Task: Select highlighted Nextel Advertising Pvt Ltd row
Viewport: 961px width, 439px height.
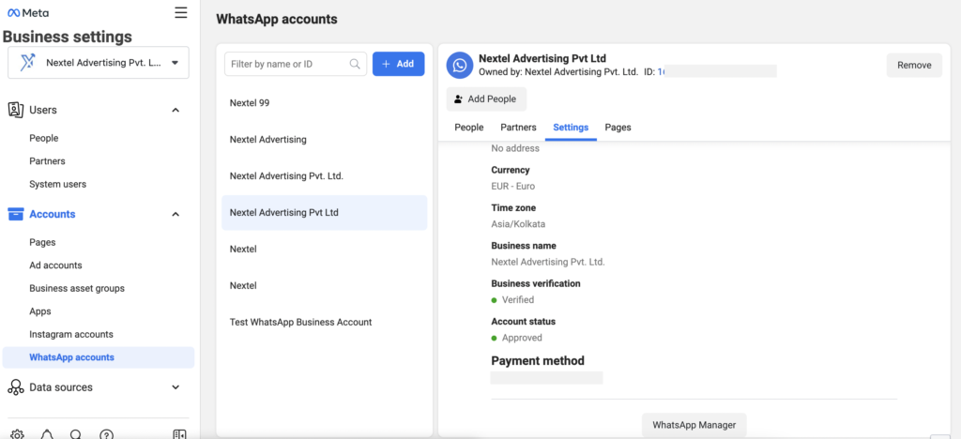Action: coord(324,212)
